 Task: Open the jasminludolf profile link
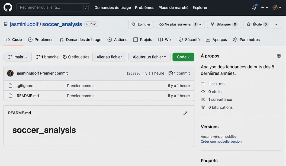click(x=24, y=24)
